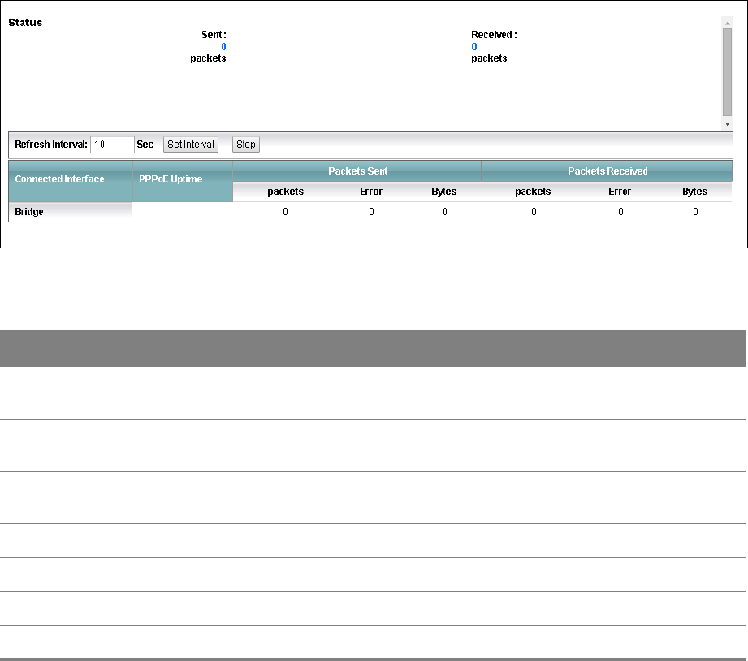The height and width of the screenshot is (661, 748).
Task: Click the packets subheader under Packets Sent
Action: 285,192
